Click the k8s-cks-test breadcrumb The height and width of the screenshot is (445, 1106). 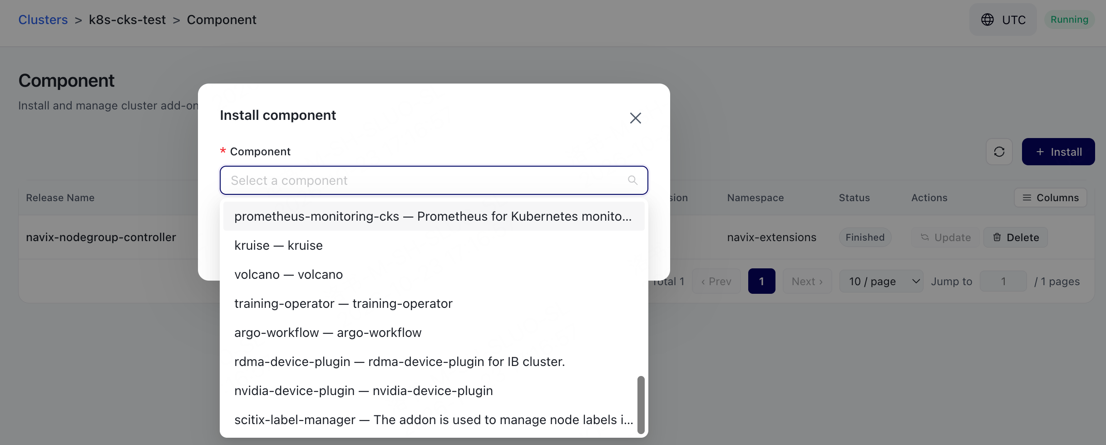(127, 20)
